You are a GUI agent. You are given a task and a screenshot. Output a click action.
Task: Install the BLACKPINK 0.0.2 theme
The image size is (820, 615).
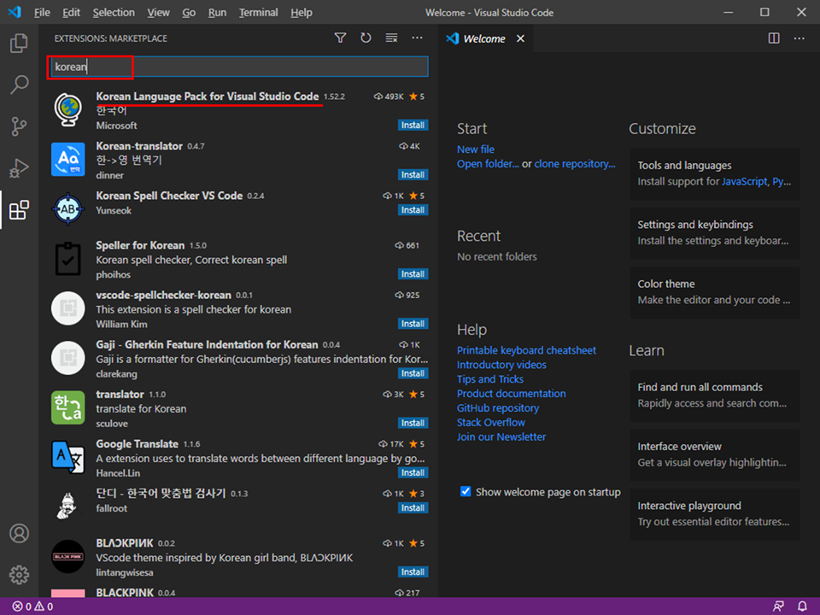[413, 572]
